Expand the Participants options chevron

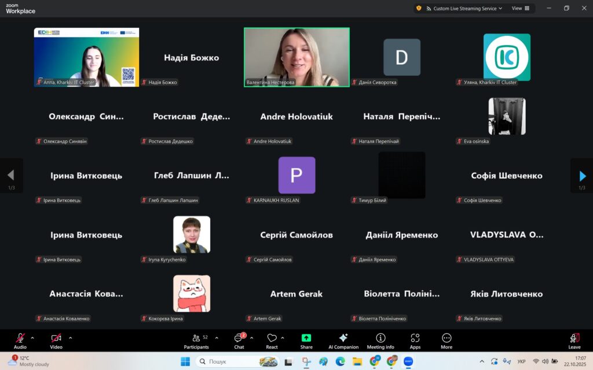(217, 338)
